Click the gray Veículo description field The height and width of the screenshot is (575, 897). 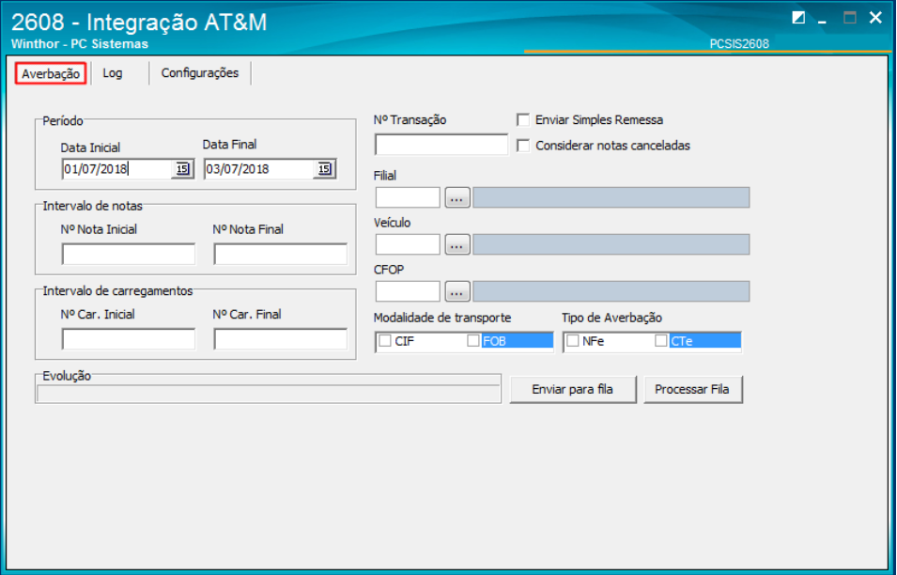pos(611,244)
